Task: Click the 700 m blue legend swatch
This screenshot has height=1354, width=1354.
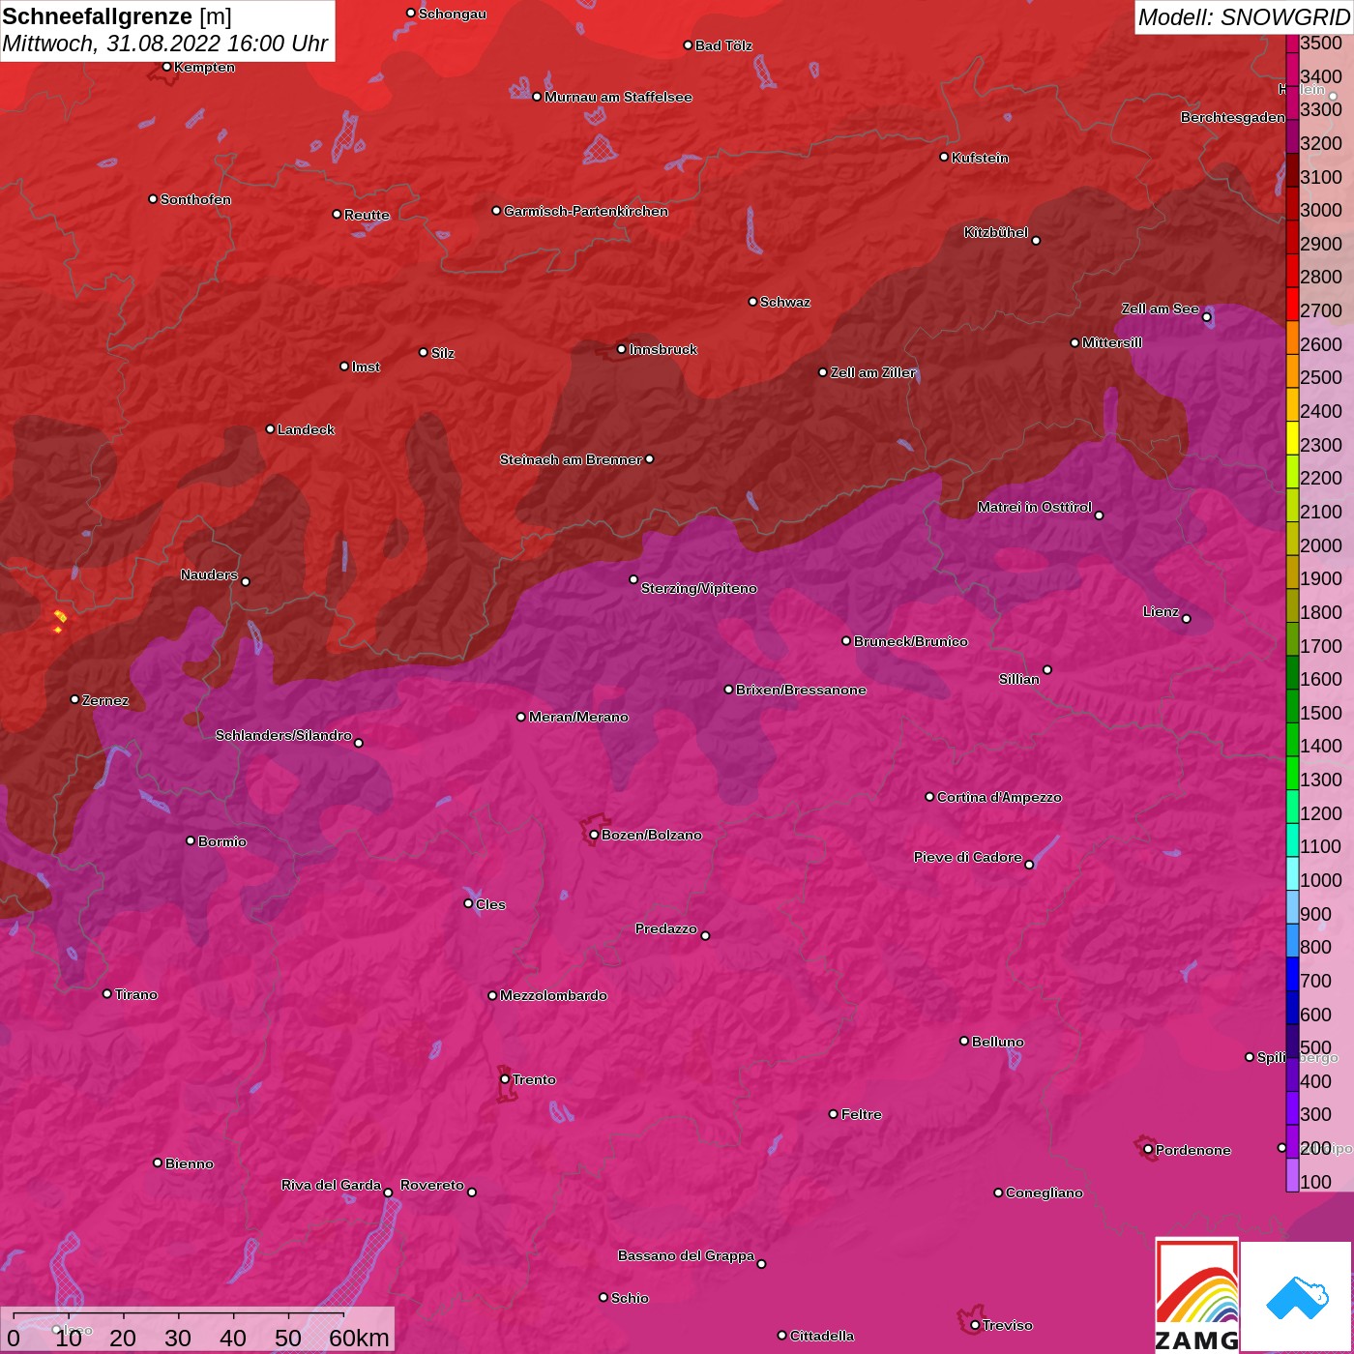Action: tap(1292, 973)
